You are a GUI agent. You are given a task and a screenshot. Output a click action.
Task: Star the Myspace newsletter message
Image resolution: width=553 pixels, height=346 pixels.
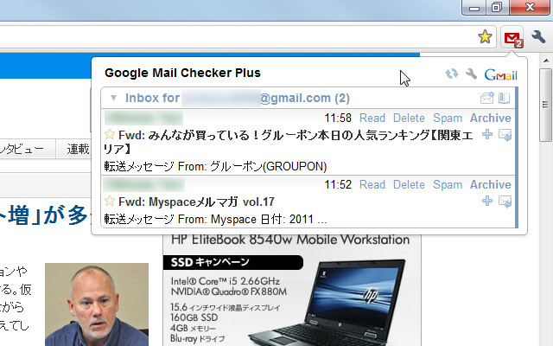110,202
